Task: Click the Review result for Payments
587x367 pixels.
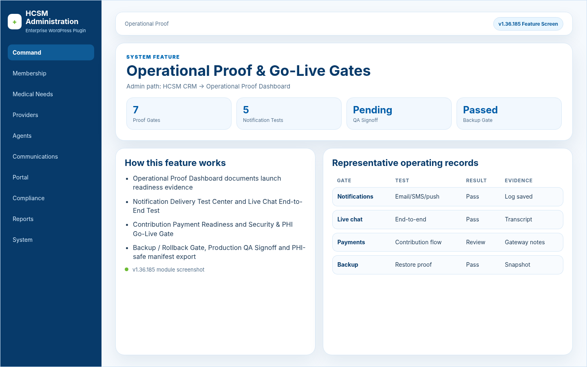Action: pos(475,242)
